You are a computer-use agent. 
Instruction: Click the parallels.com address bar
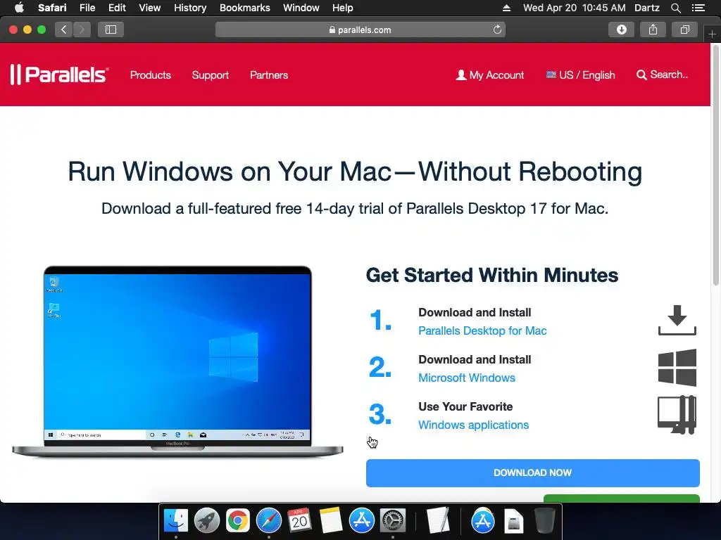[360, 30]
